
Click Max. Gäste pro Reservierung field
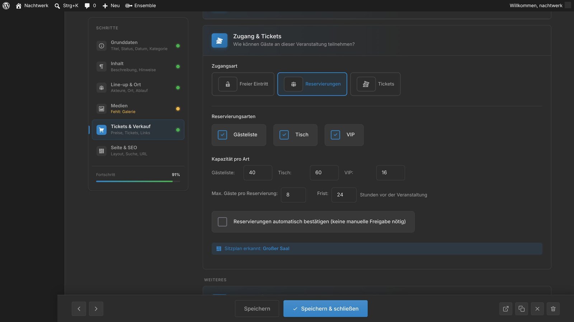tap(293, 195)
